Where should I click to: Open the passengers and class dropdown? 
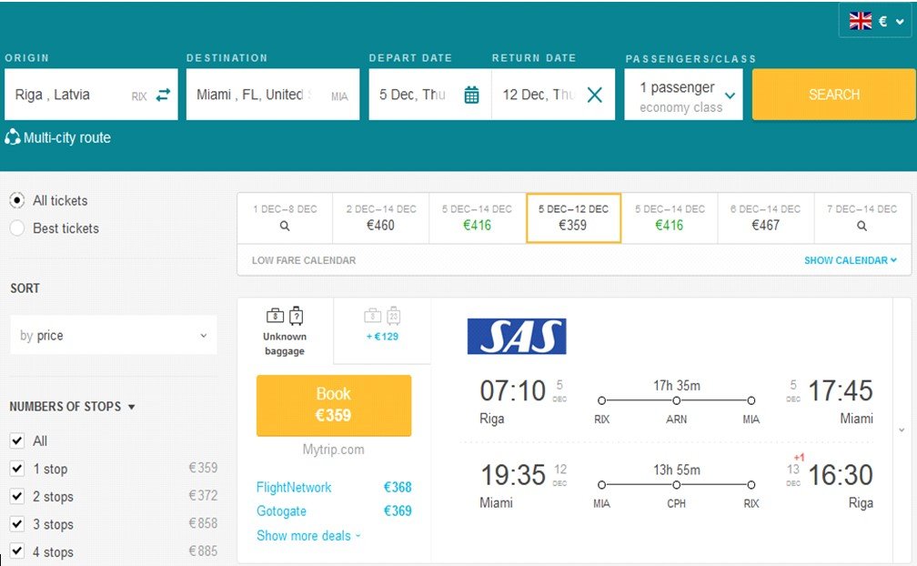(x=683, y=95)
